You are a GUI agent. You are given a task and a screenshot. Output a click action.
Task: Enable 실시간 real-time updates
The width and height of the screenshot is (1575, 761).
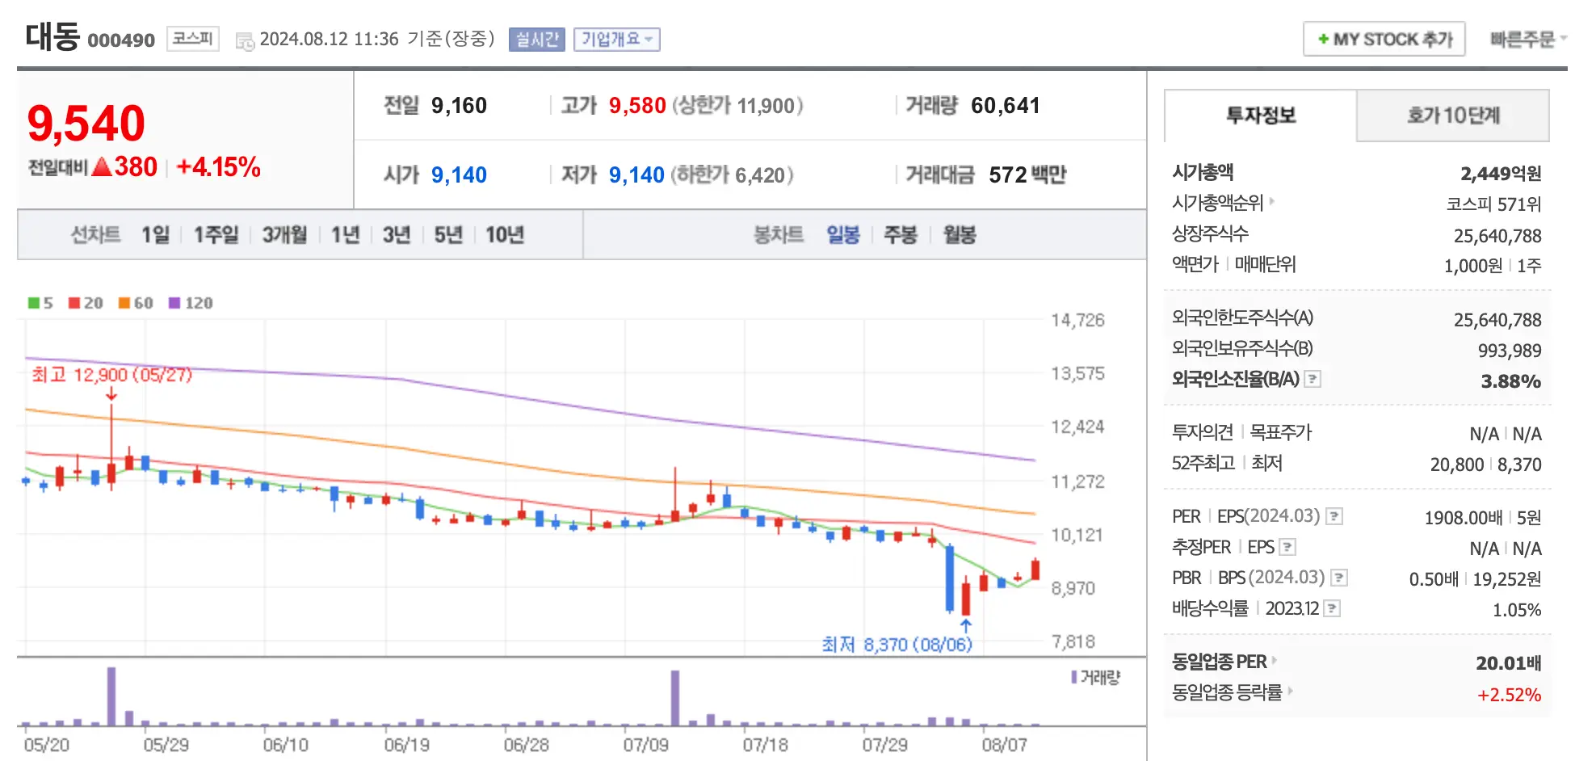click(x=535, y=39)
